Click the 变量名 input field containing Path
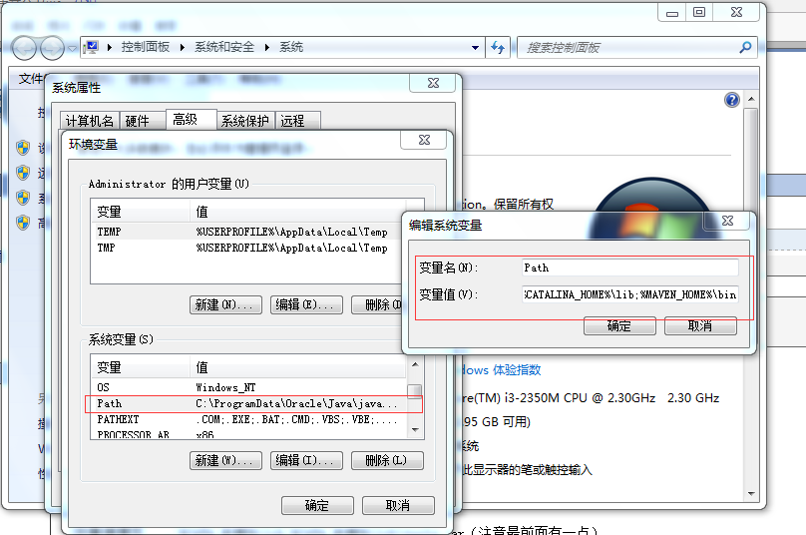806x535 pixels. (630, 267)
